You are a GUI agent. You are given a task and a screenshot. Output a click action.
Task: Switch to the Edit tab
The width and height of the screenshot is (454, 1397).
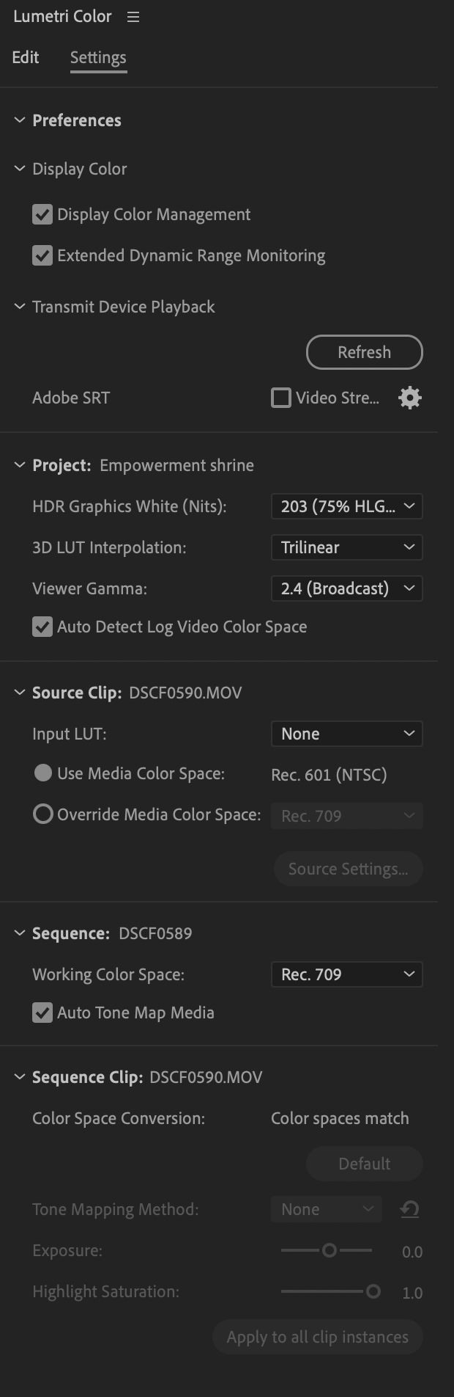tap(25, 57)
